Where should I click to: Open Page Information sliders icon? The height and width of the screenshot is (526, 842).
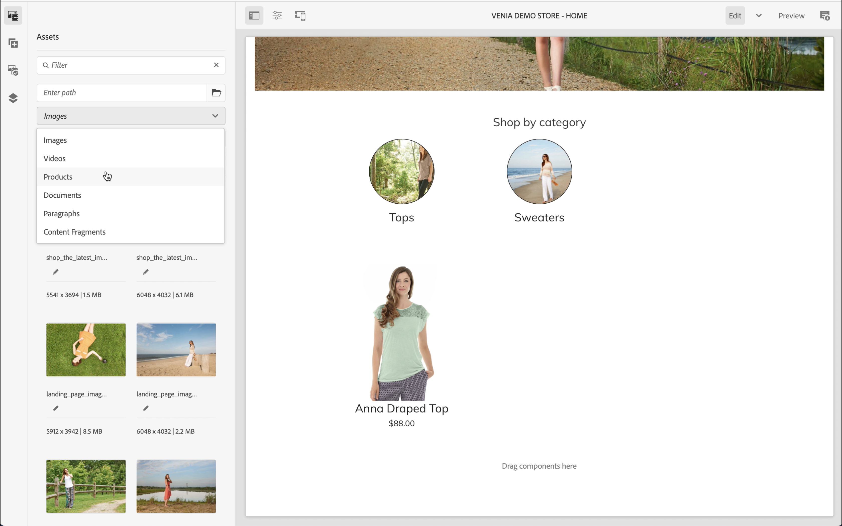(x=277, y=16)
